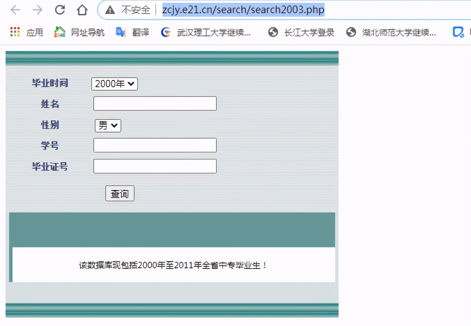Click the 网址导航 bookmark icon
This screenshot has height=326, width=471.
pyautogui.click(x=60, y=32)
